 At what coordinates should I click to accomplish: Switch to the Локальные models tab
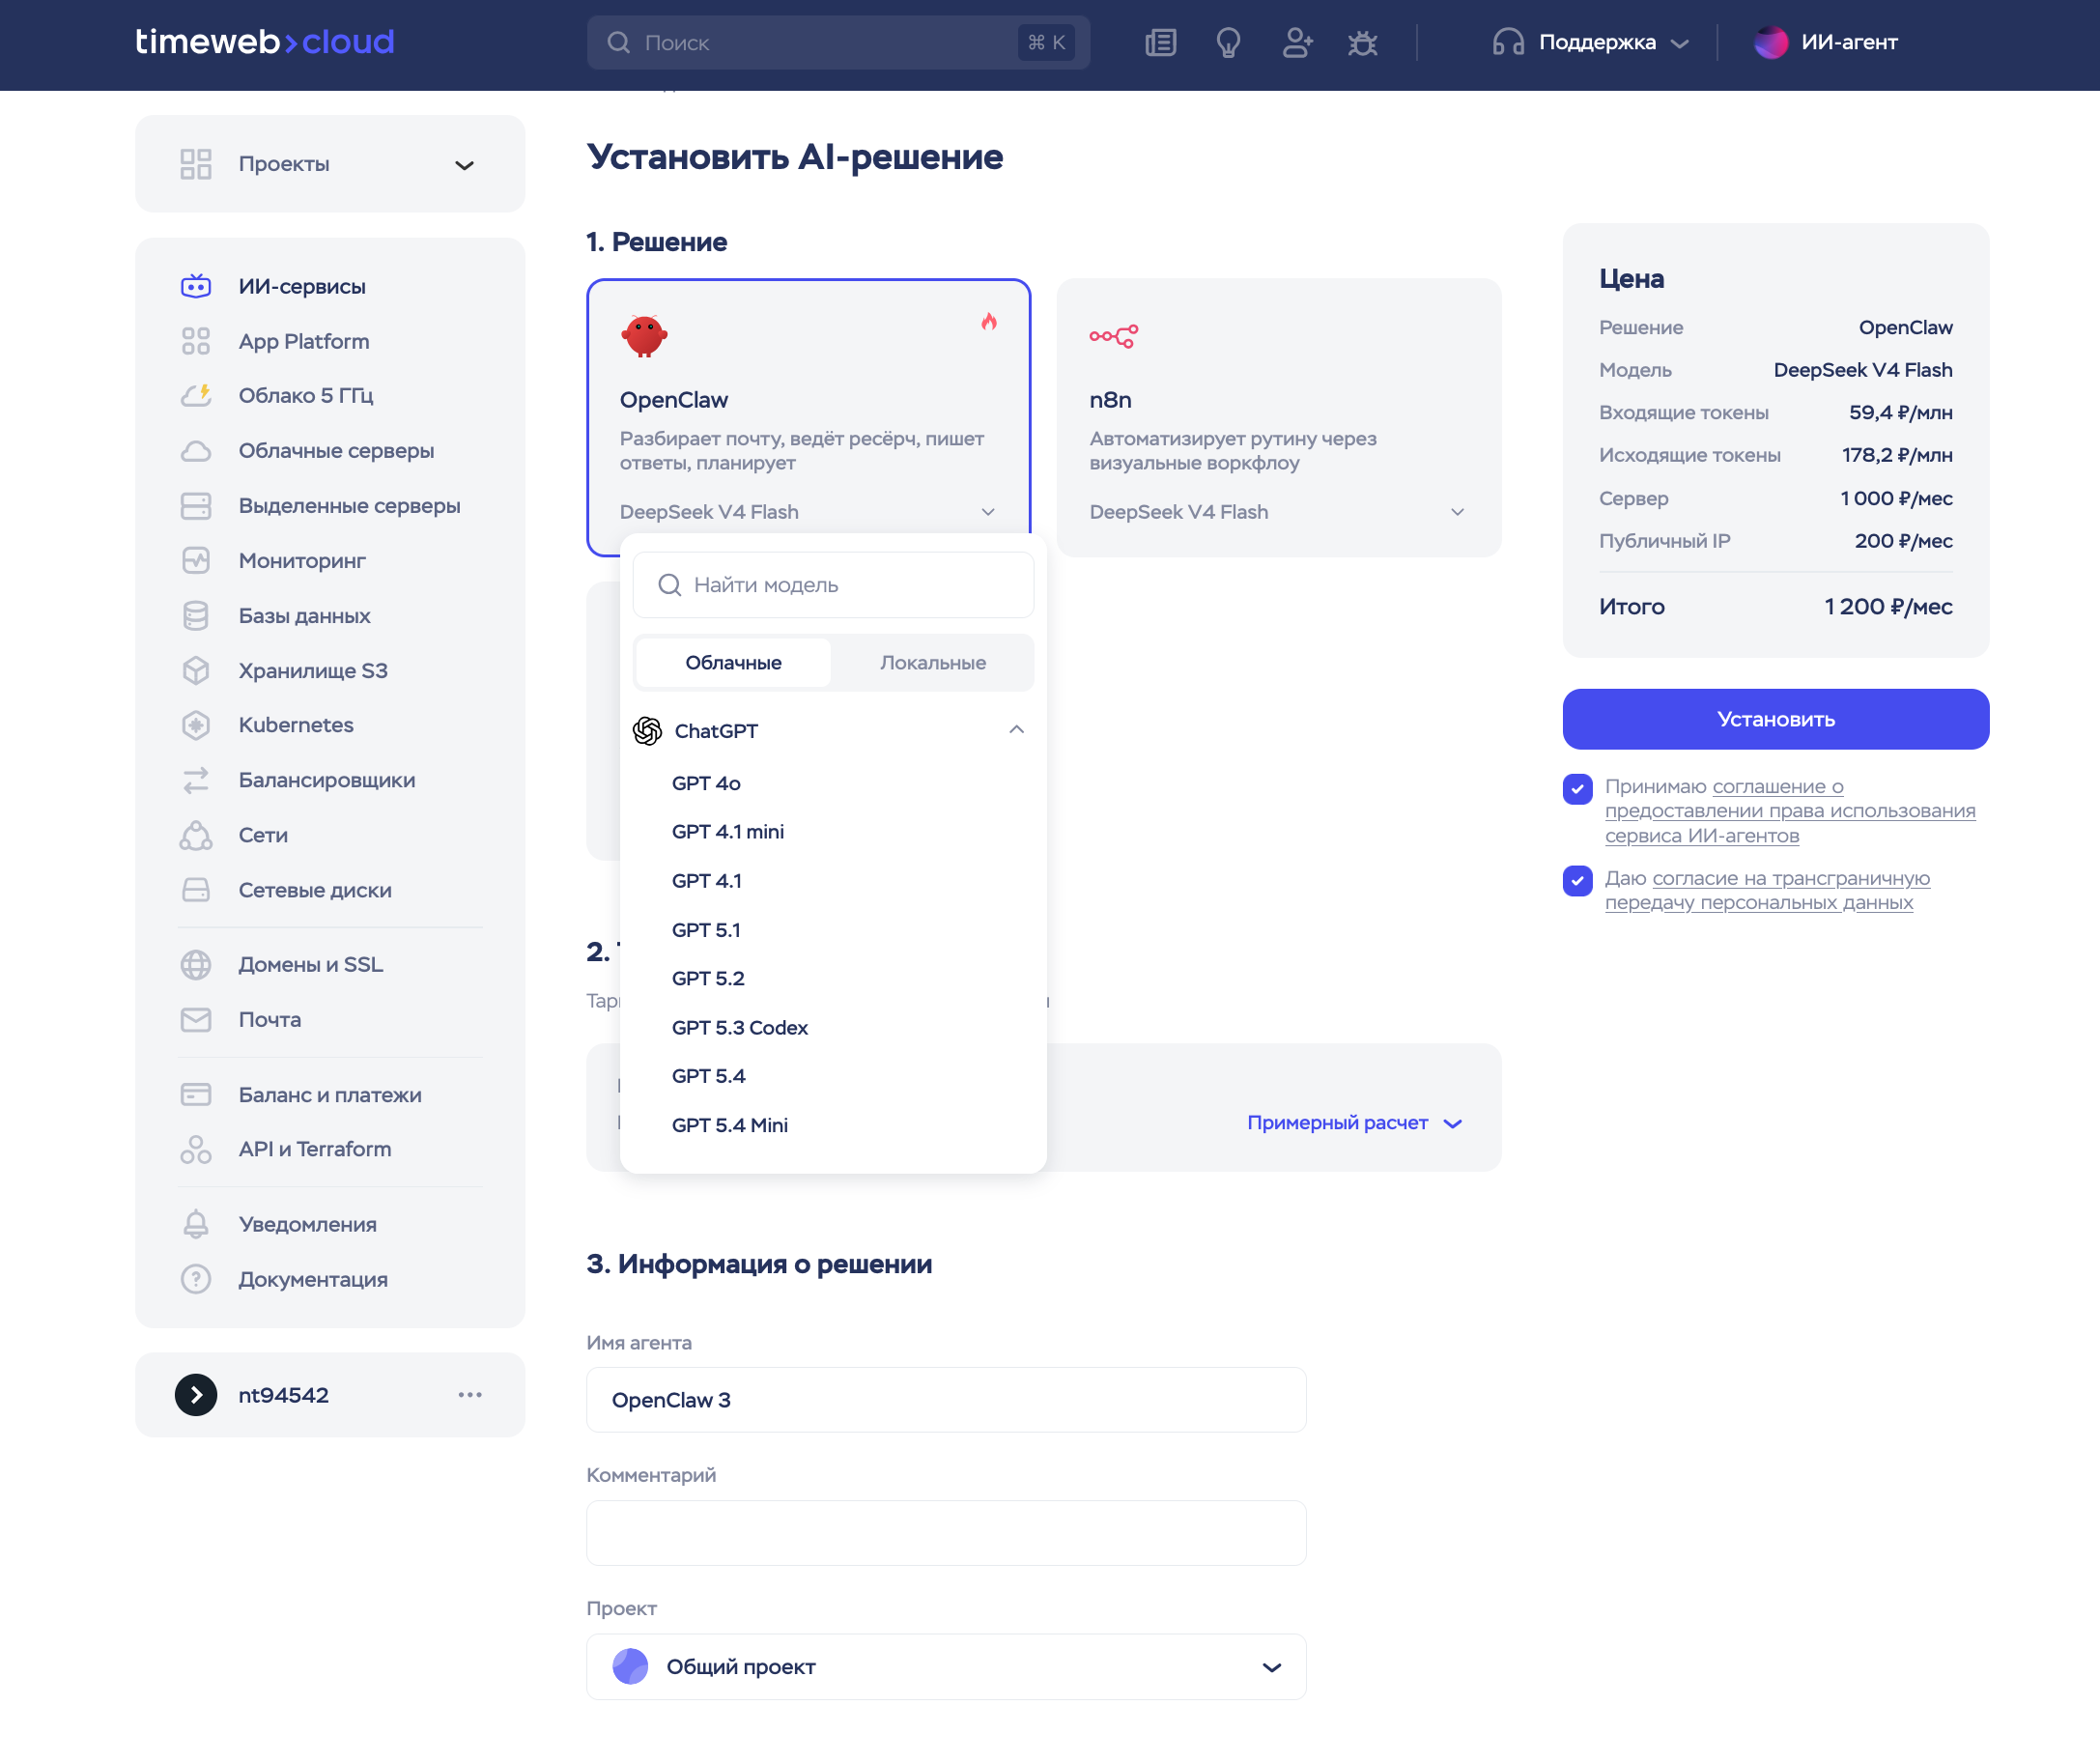(x=933, y=662)
